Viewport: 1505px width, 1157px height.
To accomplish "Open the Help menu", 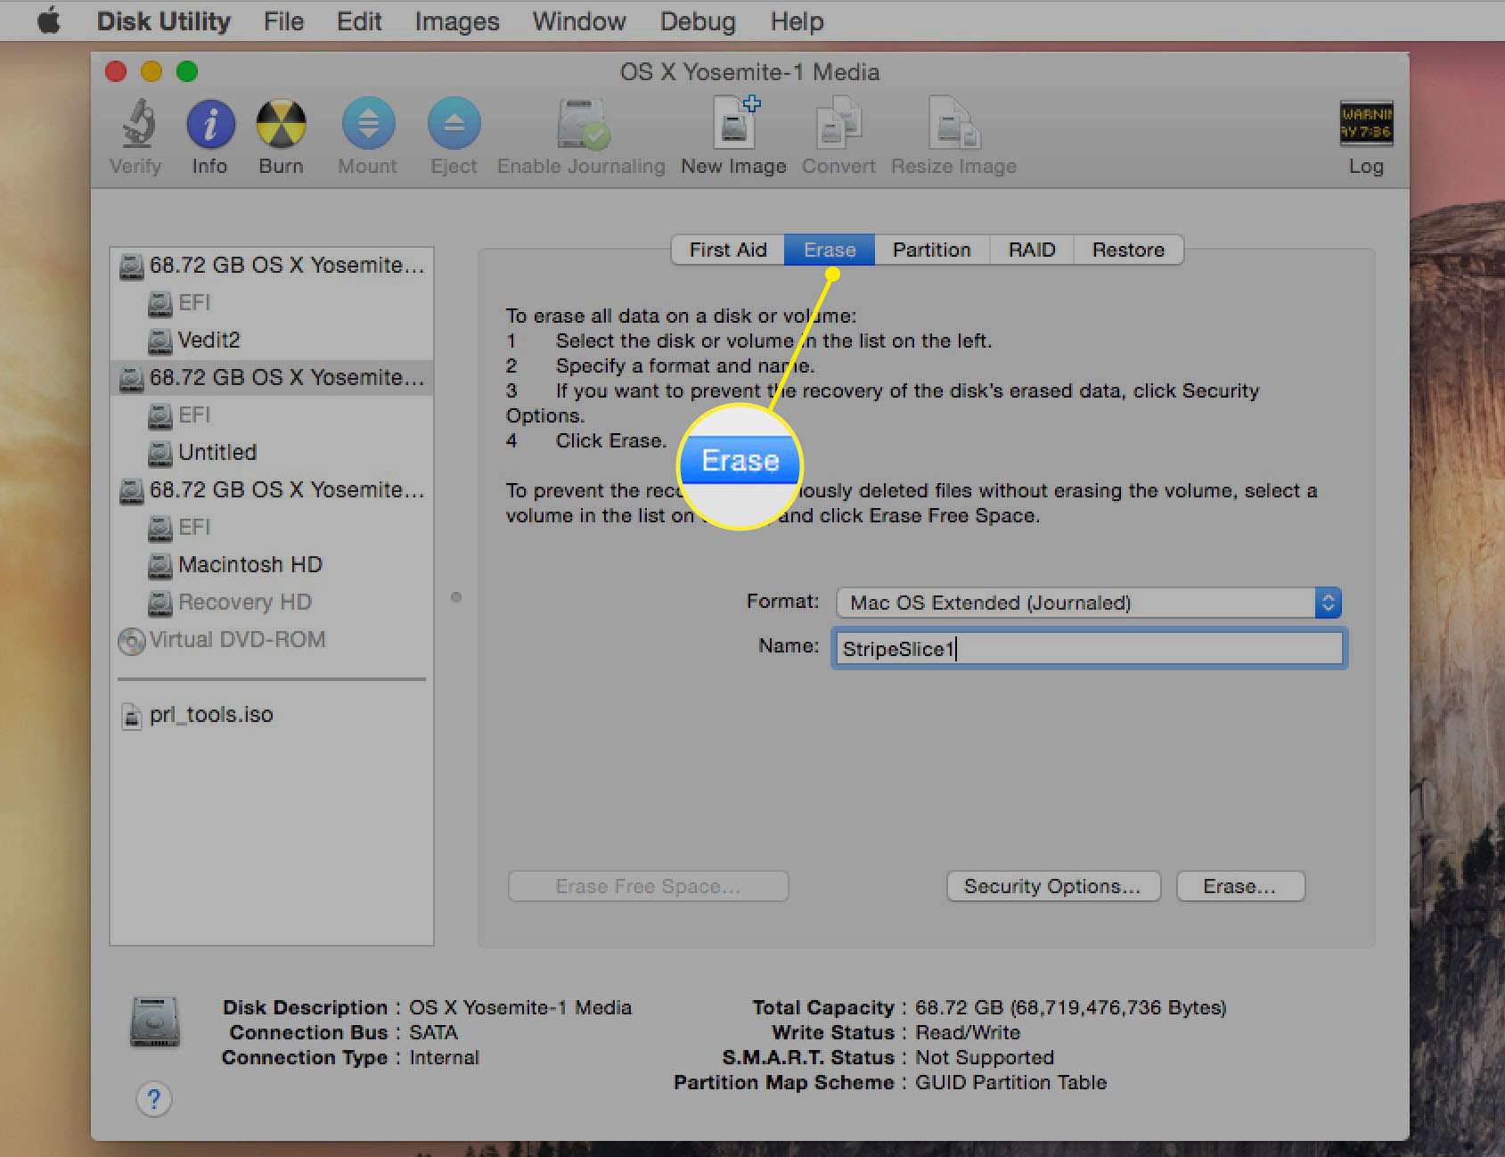I will (x=797, y=21).
